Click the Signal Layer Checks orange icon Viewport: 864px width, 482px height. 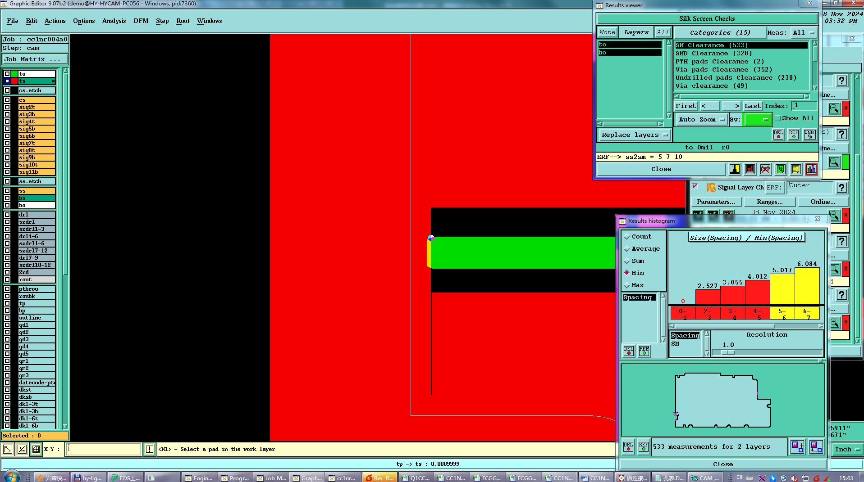[x=711, y=188]
